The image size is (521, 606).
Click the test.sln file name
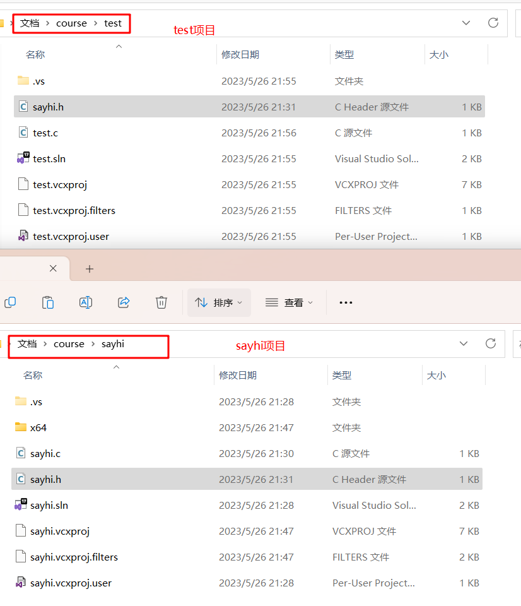tap(49, 158)
